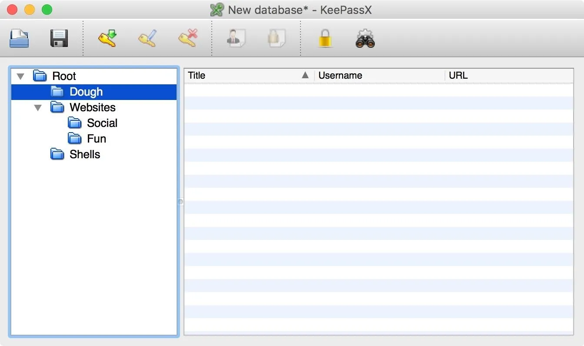Screen dimensions: 584x346
Task: Click the Social folder icon
Action: (x=75, y=123)
